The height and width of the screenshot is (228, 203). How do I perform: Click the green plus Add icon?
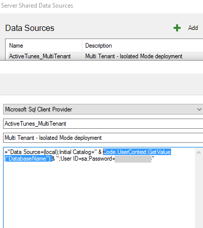[x=177, y=28]
